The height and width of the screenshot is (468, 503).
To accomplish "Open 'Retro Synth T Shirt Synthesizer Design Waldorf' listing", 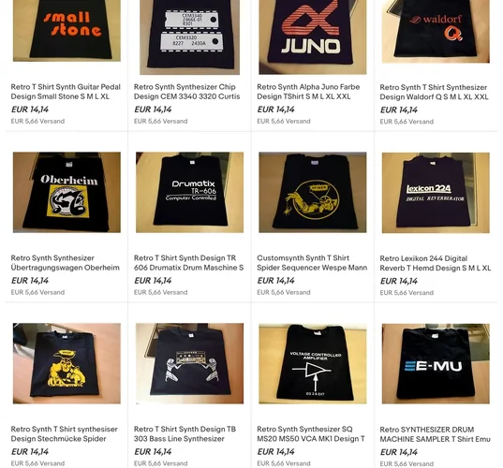I will pyautogui.click(x=434, y=92).
